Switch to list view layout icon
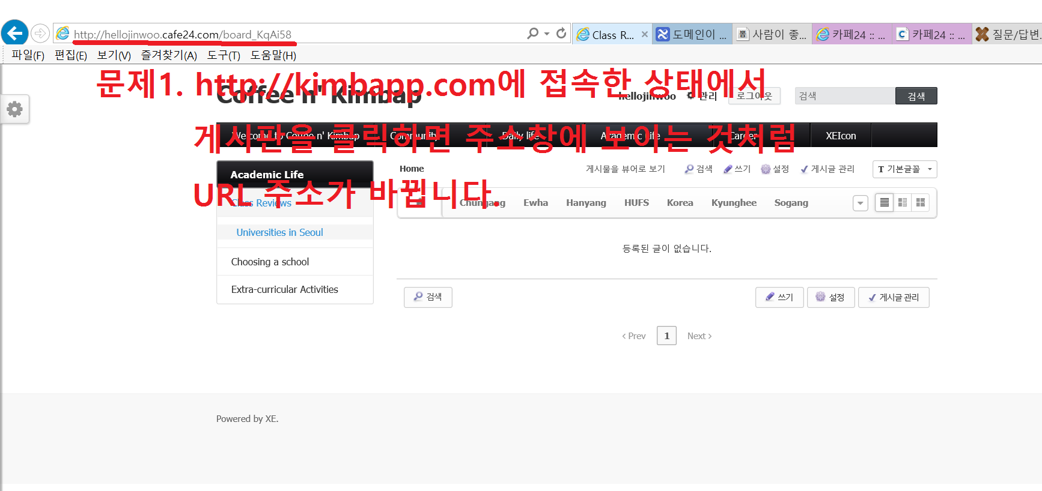The image size is (1042, 491). (x=884, y=203)
